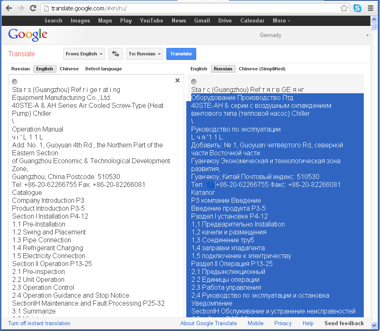Click the blue Translate button
This screenshot has width=380, height=331.
pos(181,54)
